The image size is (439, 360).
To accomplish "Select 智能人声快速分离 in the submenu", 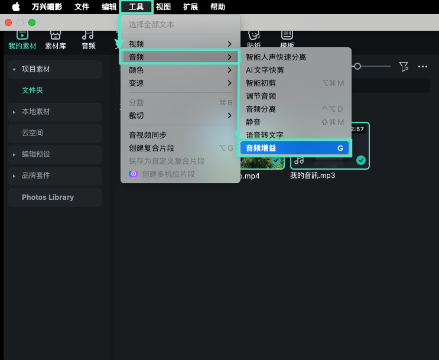I will pyautogui.click(x=294, y=57).
